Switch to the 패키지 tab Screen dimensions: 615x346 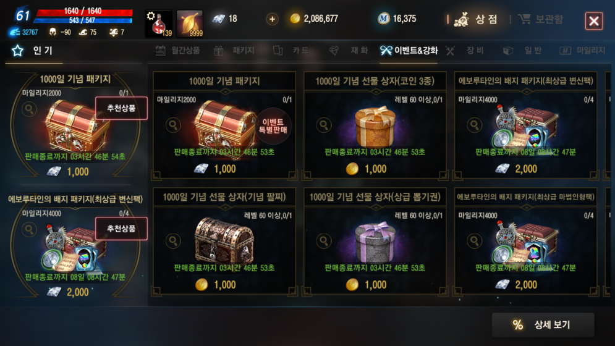[x=234, y=51]
